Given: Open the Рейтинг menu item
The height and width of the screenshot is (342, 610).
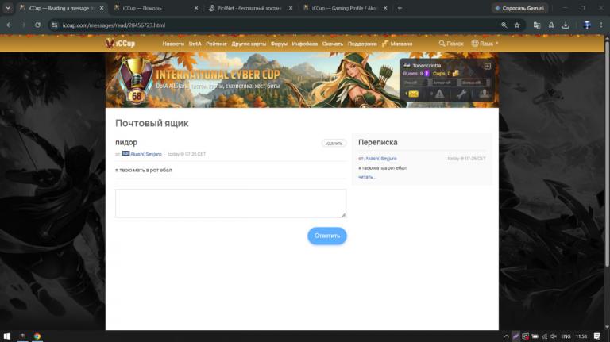Looking at the screenshot, I should click(x=216, y=44).
